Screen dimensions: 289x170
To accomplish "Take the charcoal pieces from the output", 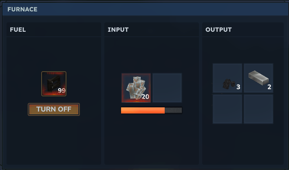I will [x=227, y=78].
